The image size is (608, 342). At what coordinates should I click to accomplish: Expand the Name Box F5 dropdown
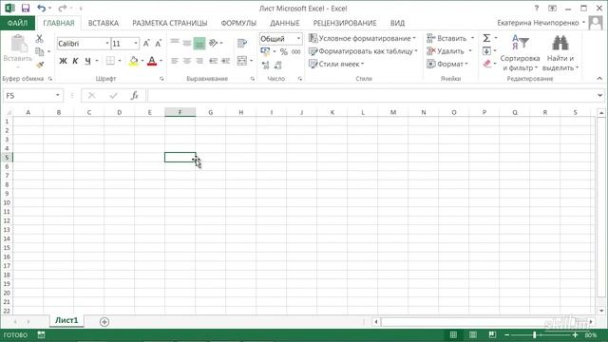tap(57, 95)
